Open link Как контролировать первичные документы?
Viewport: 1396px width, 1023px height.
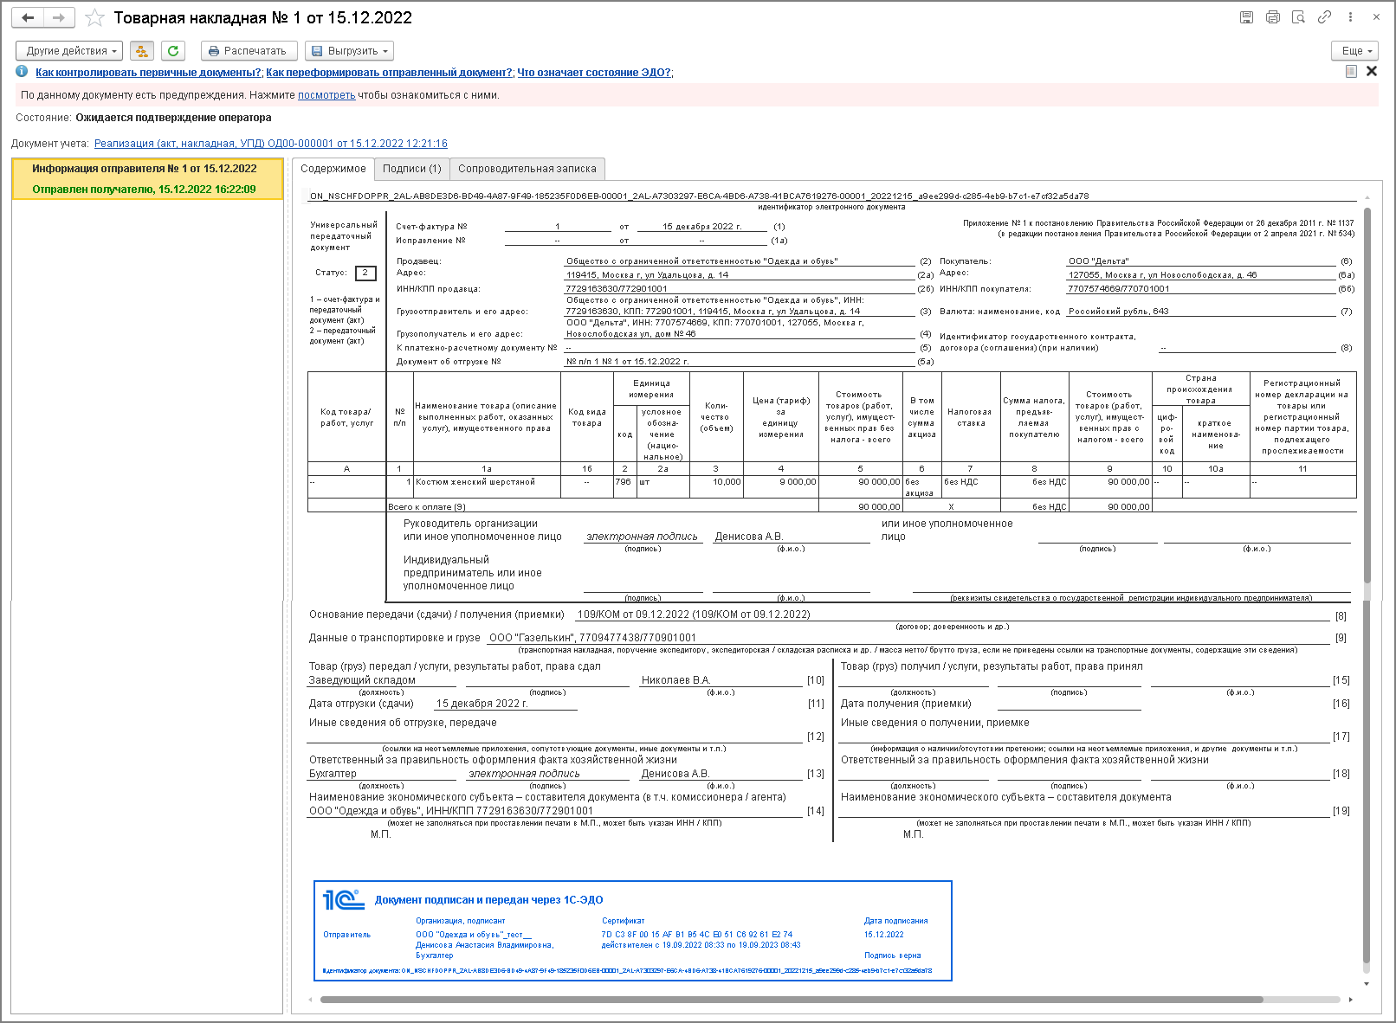(x=148, y=73)
